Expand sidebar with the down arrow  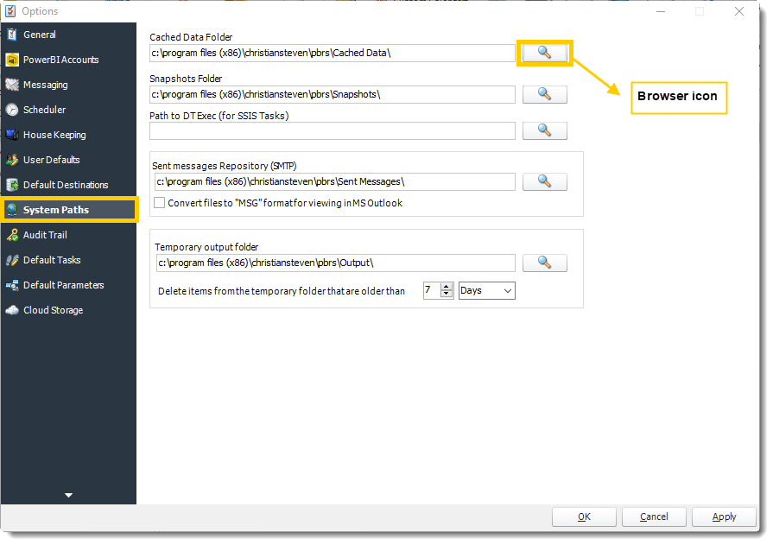(x=68, y=495)
